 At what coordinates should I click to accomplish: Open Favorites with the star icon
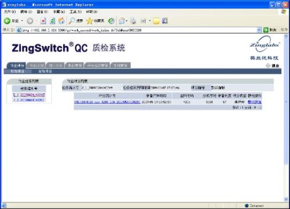pos(89,21)
